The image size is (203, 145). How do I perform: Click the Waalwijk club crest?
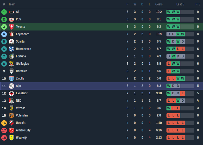[x=11, y=138]
